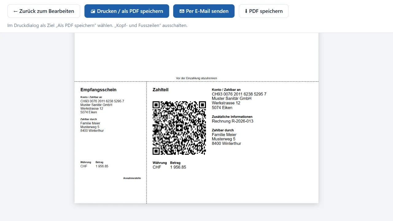Click Familie Meier in Empfangsschein
Viewport: 393px width, 221px height.
point(90,123)
